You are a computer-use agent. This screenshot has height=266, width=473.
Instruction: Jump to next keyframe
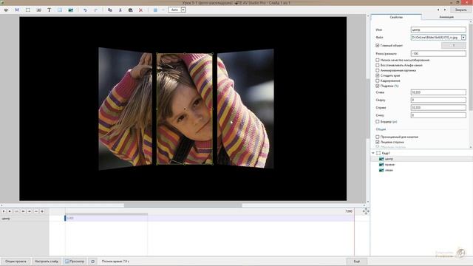(x=30, y=211)
